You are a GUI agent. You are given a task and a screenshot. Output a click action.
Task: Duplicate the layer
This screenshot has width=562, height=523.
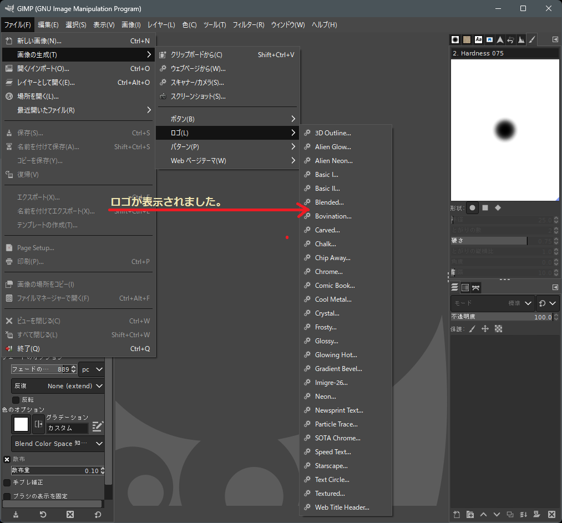point(510,515)
